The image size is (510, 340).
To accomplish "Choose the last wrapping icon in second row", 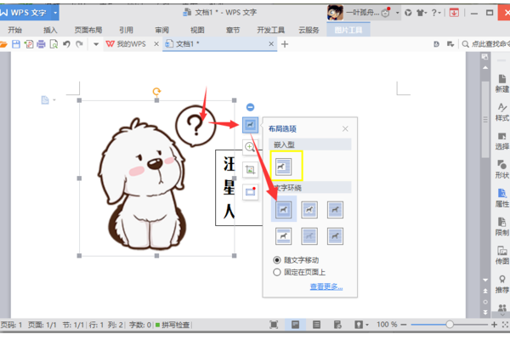I will click(335, 236).
